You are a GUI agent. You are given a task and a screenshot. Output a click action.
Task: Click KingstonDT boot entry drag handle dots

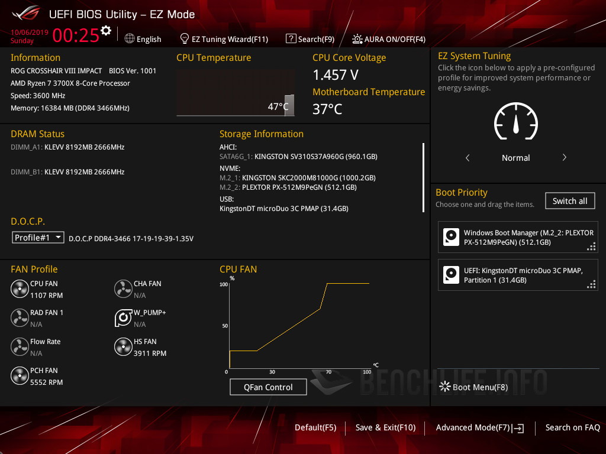click(591, 284)
